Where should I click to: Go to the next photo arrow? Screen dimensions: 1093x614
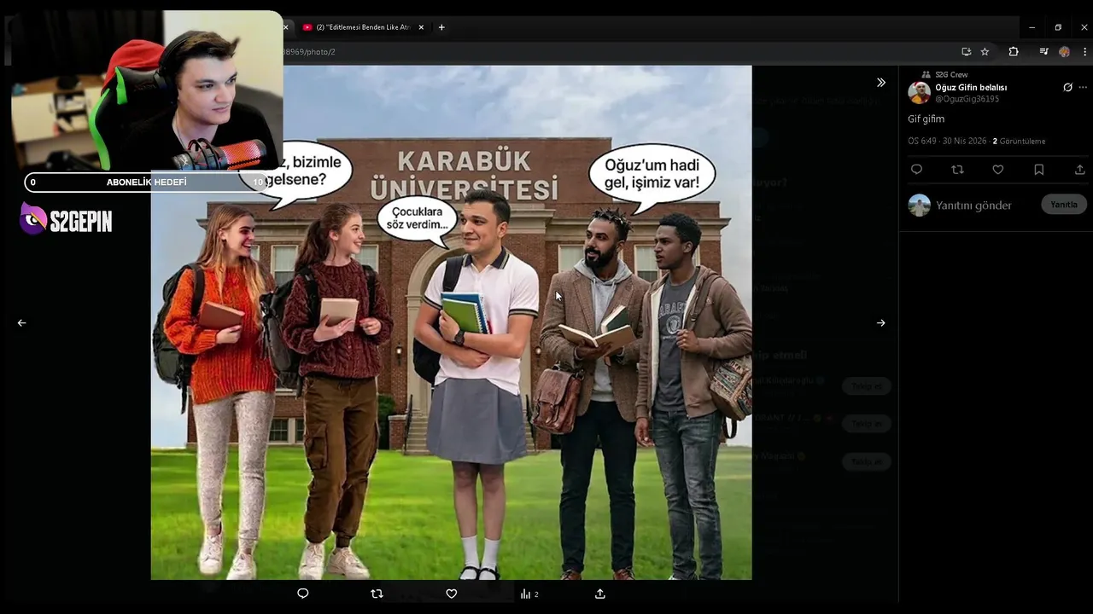click(x=880, y=323)
